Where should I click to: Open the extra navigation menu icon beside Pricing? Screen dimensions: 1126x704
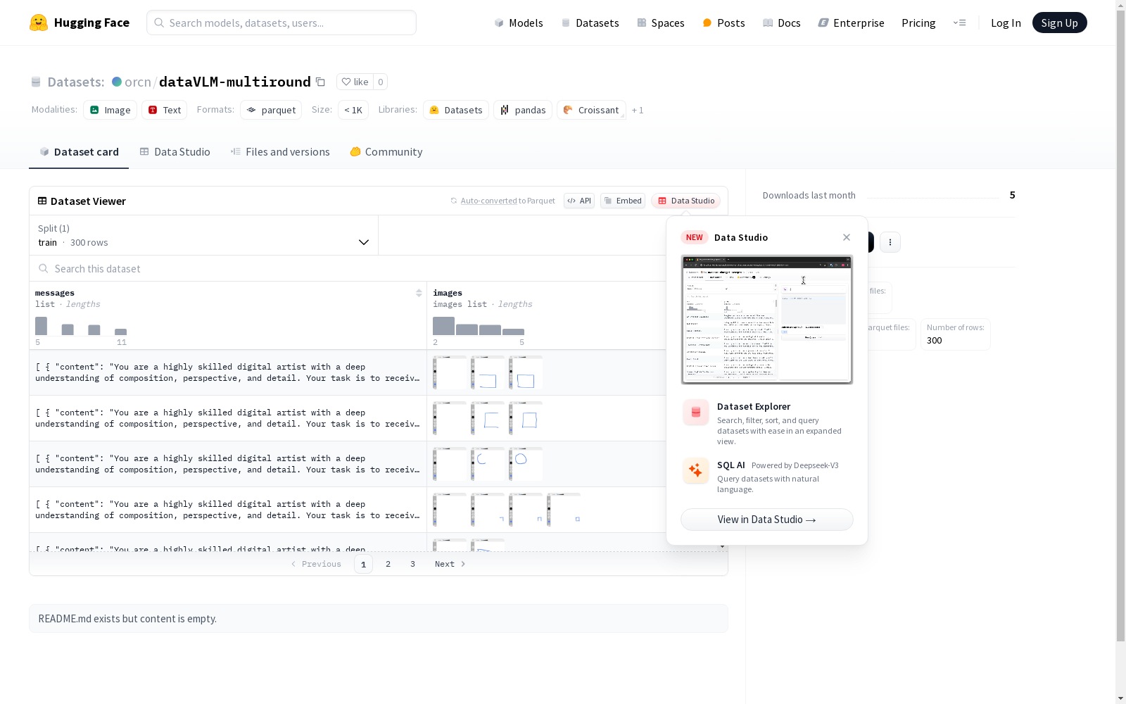[960, 23]
